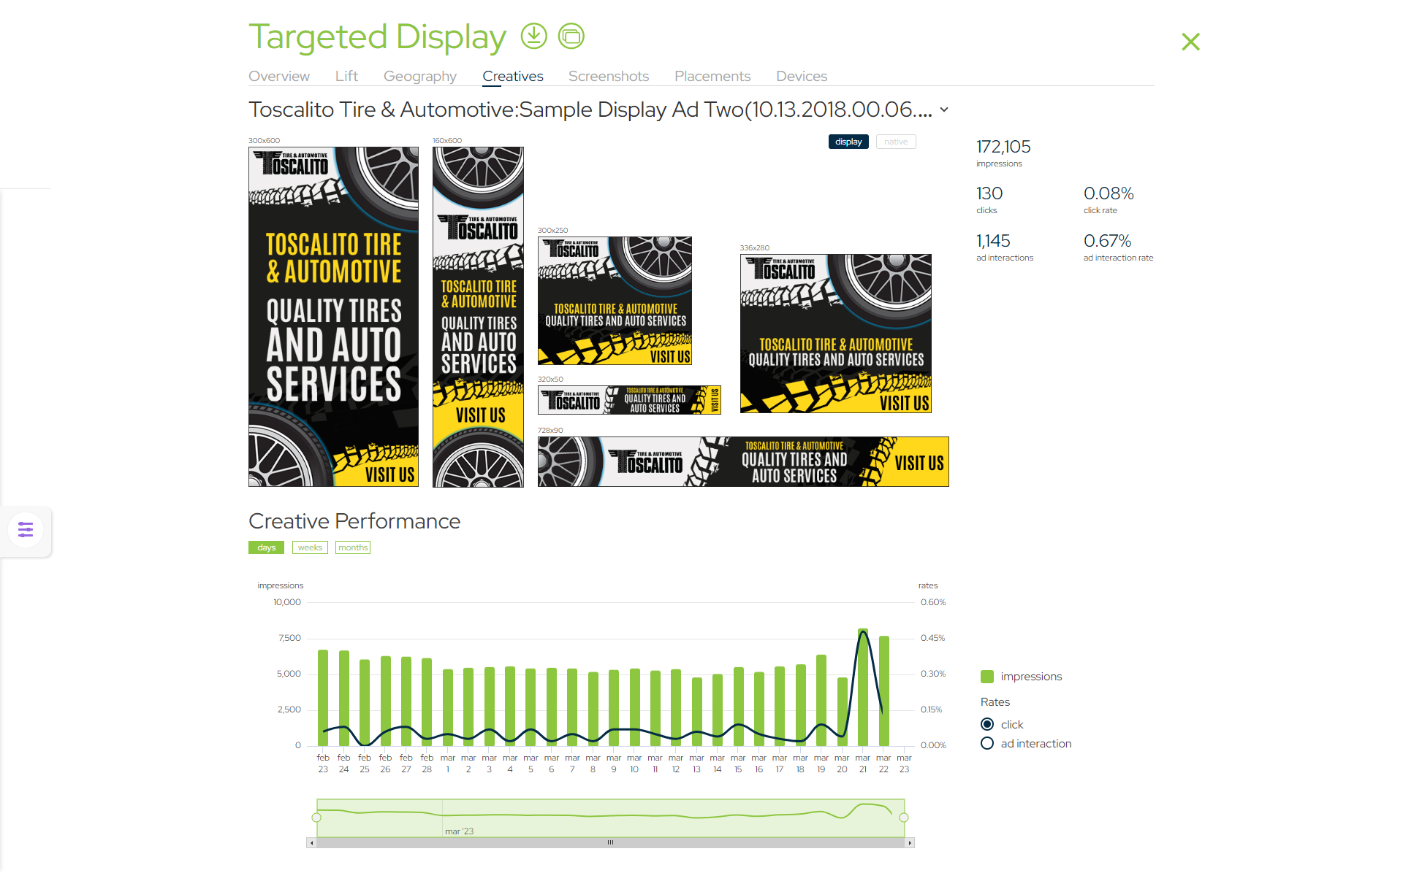Close the Targeted Display panel
Screen dimensions: 1403x873
[1190, 42]
